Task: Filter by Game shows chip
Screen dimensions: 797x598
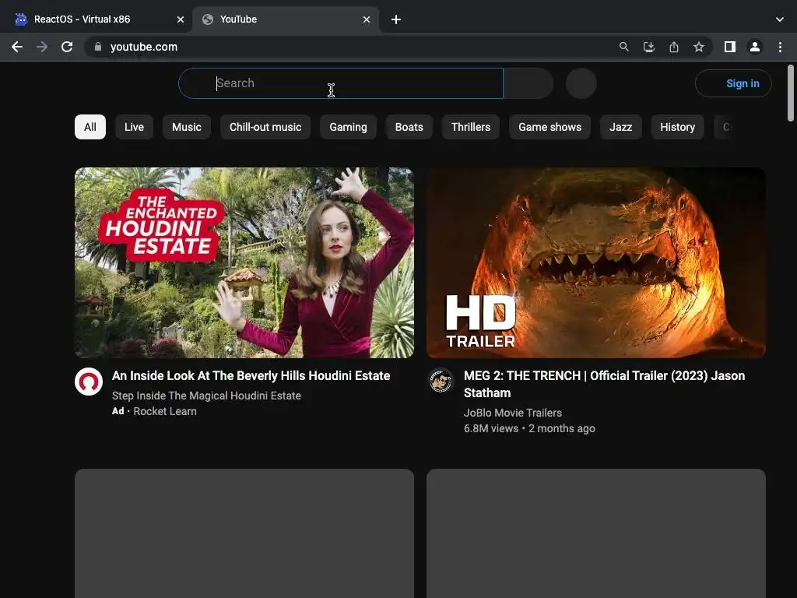Action: pos(550,127)
